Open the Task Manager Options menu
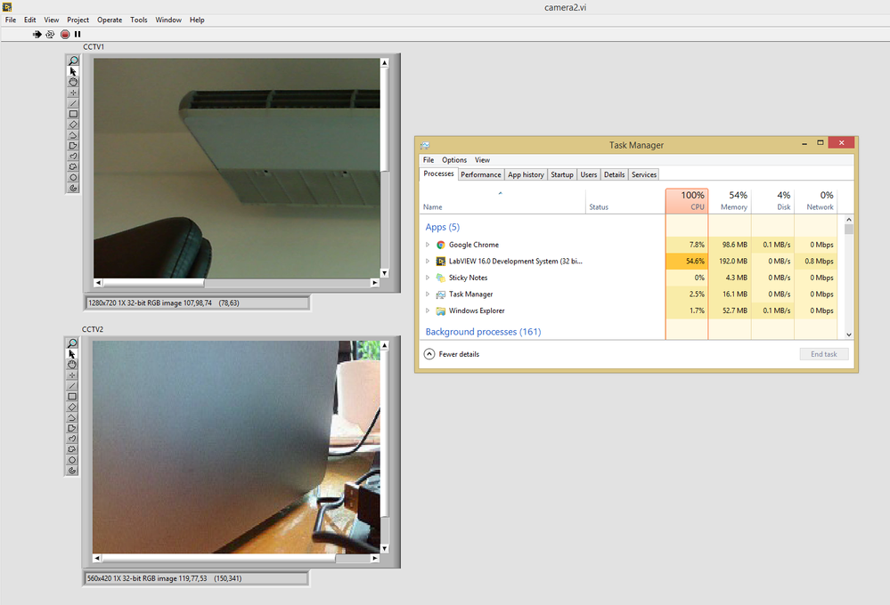 click(x=454, y=160)
